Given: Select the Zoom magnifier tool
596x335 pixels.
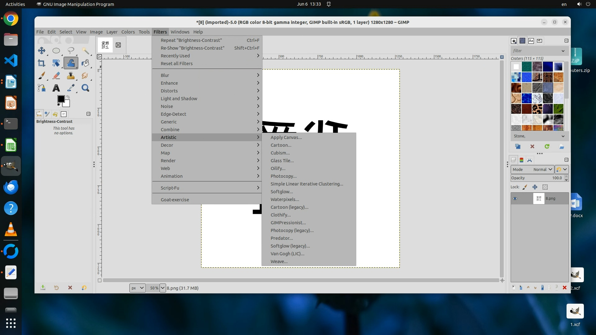Looking at the screenshot, I should point(85,88).
